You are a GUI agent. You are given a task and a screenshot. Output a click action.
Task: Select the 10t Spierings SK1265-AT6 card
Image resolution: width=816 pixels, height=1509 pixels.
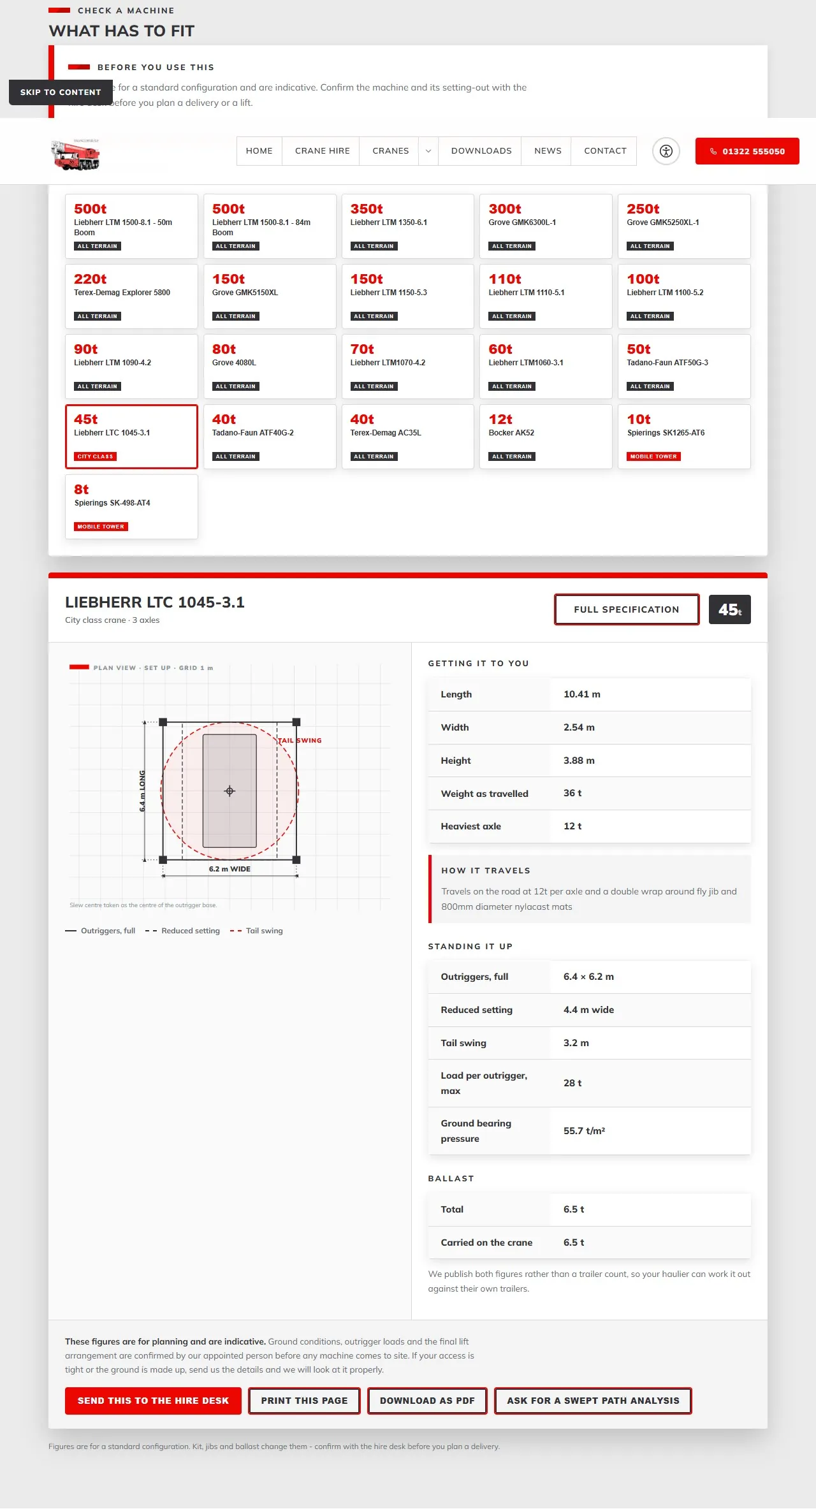684,437
